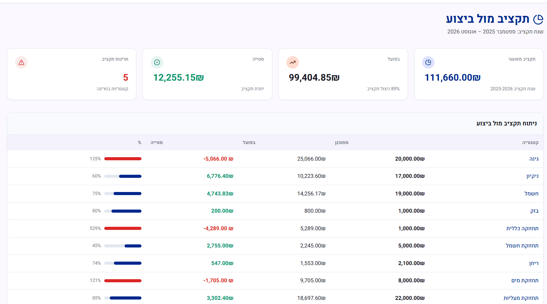
Task: Click the 75% progress bar in the חשמל row
Action: click(123, 194)
